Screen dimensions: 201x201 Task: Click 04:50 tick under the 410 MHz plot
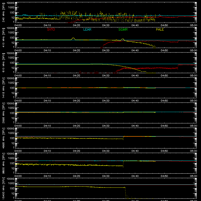click(164, 51)
